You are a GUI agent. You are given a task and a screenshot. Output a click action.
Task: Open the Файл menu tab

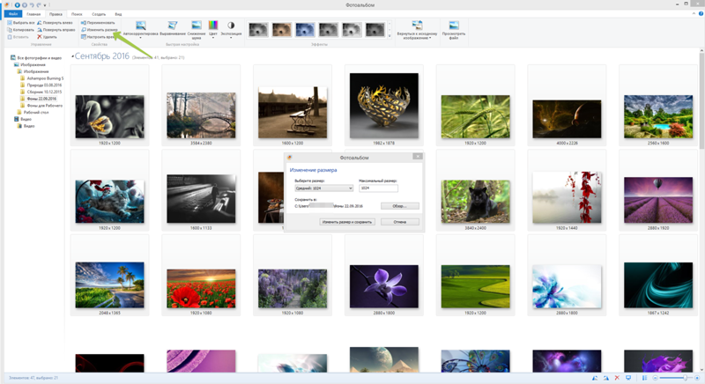12,14
